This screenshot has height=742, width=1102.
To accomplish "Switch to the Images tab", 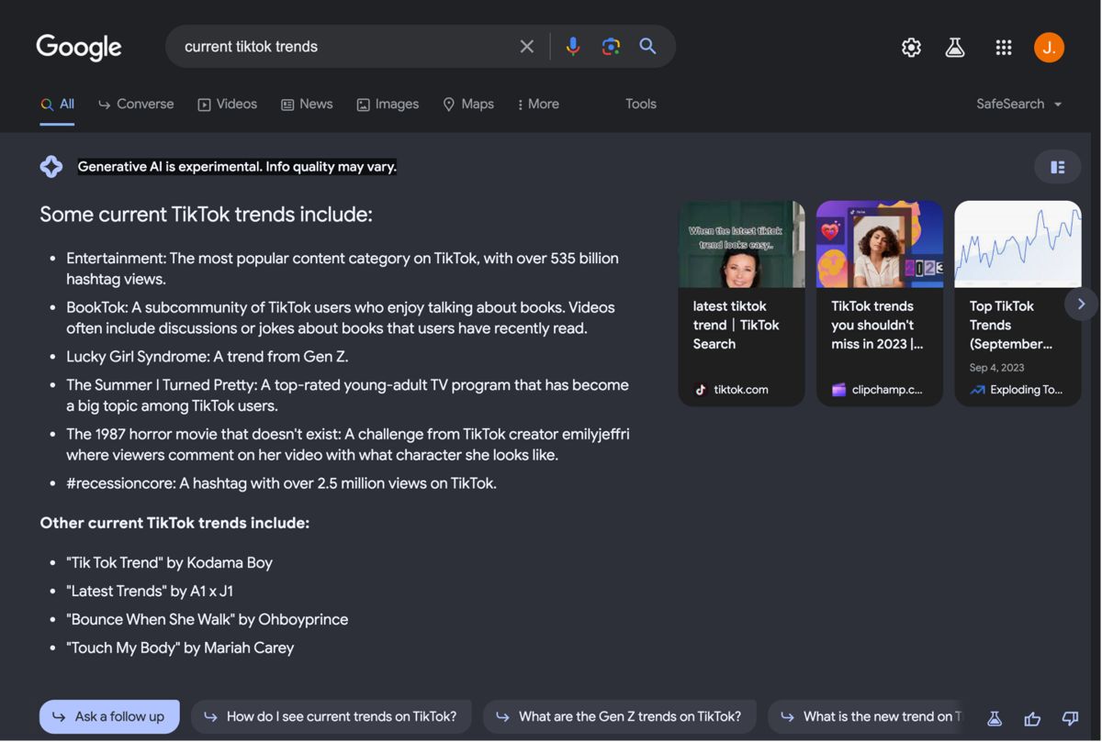I will [388, 105].
